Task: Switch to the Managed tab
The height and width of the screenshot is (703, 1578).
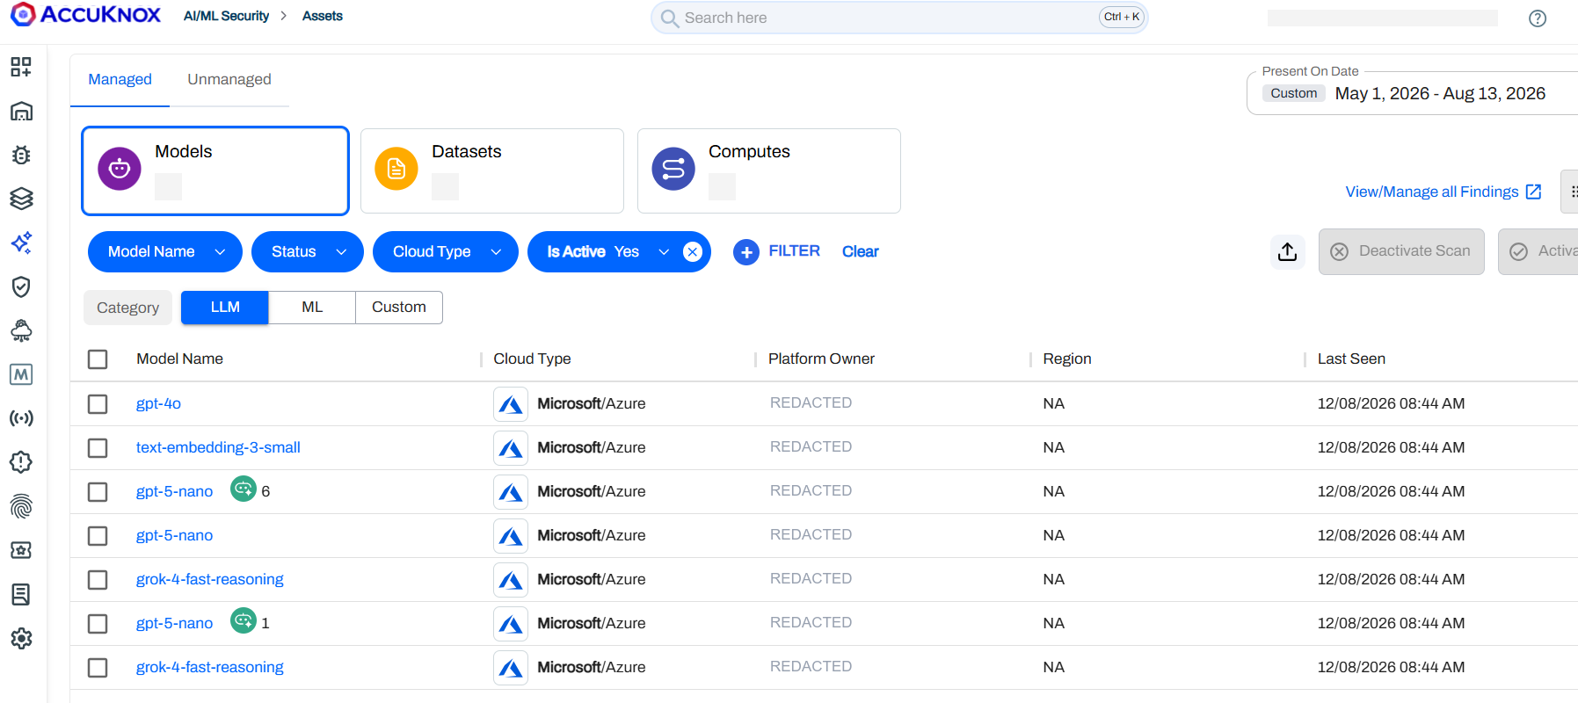Action: click(120, 80)
